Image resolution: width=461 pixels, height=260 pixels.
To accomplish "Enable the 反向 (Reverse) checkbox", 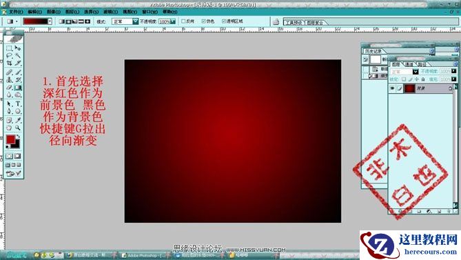I will [183, 21].
